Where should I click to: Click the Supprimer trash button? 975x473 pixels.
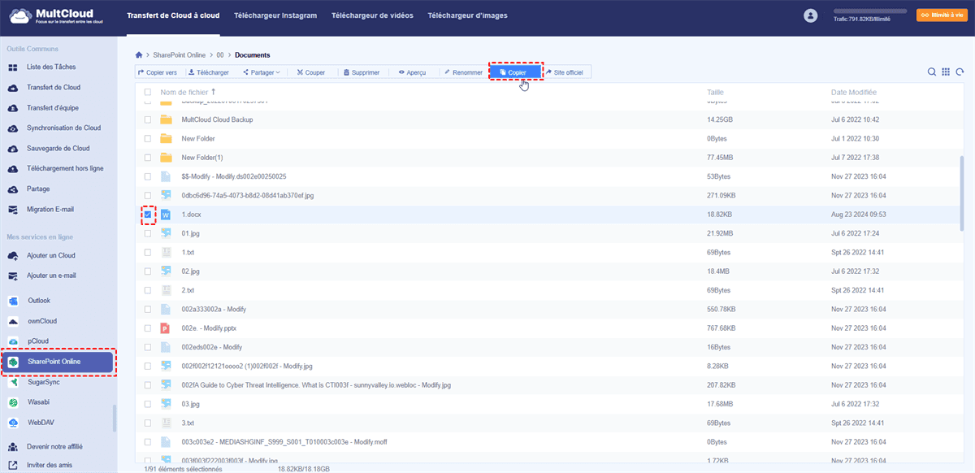[361, 72]
